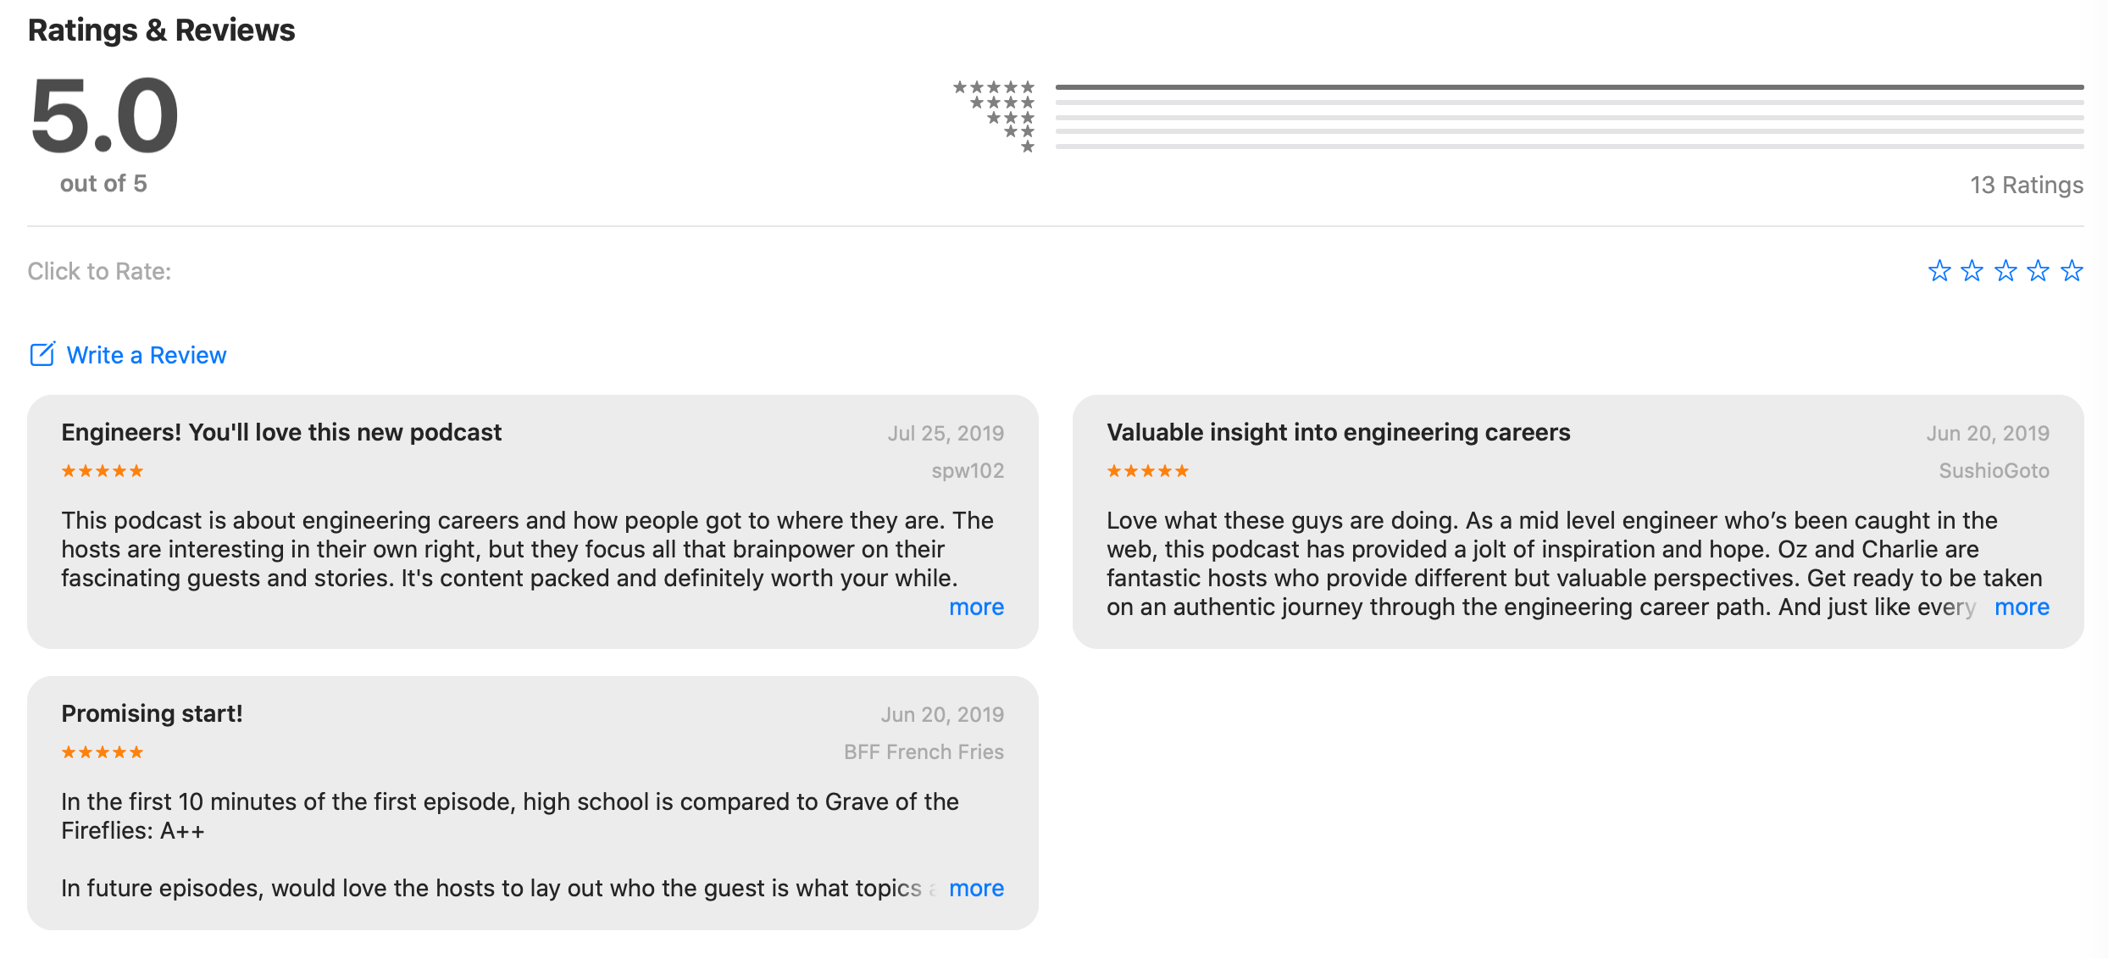The width and height of the screenshot is (2108, 959).
Task: Click reviewer name SushioGoto
Action: click(x=1994, y=471)
